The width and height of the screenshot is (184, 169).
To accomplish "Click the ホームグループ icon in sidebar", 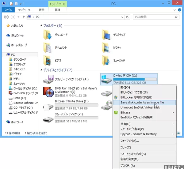I will coord(8,45).
